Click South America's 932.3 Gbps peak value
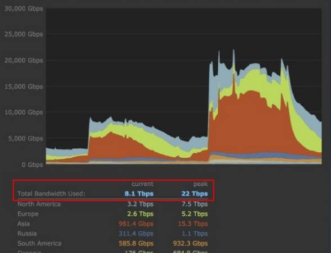The width and height of the screenshot is (331, 253). (190, 244)
